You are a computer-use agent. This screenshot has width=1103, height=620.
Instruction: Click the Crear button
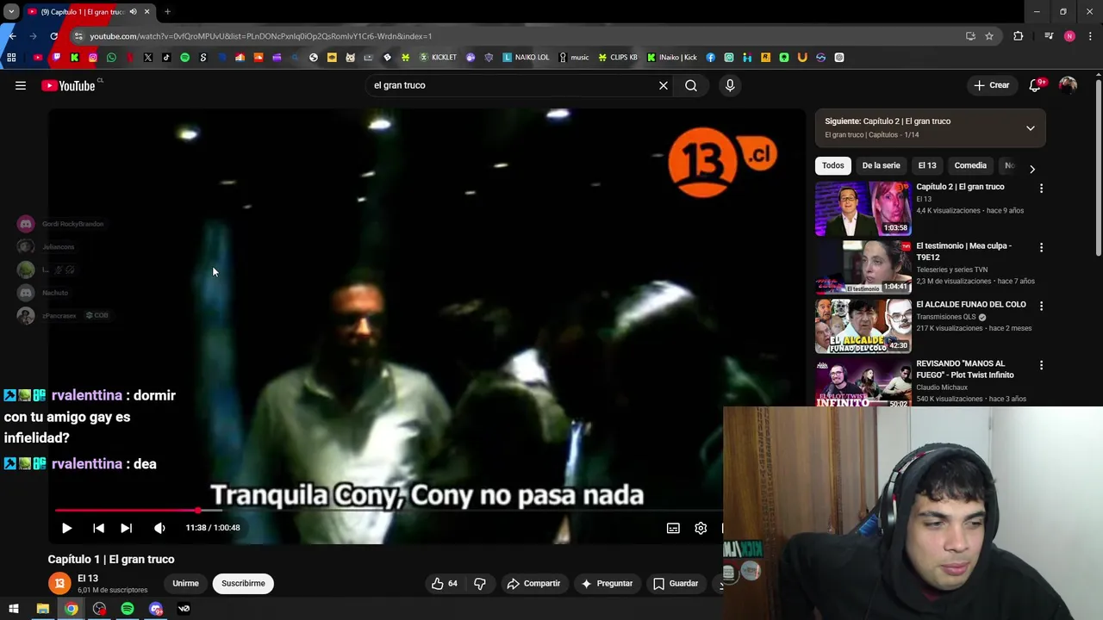pos(991,85)
